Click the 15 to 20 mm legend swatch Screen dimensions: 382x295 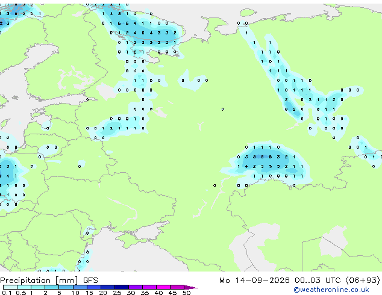tap(94, 287)
